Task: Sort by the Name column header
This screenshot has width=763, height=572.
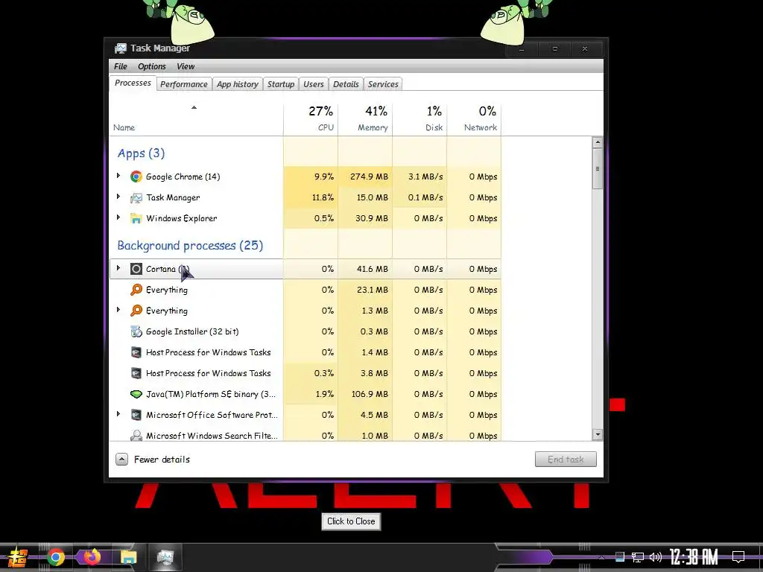Action: (197, 118)
